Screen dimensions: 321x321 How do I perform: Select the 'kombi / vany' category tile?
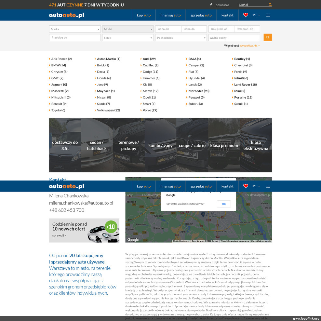[160, 145]
